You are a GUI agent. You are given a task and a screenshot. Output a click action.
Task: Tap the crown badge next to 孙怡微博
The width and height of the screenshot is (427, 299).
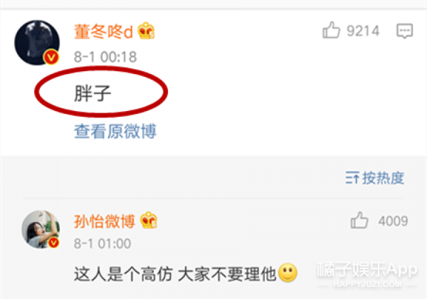click(x=149, y=220)
